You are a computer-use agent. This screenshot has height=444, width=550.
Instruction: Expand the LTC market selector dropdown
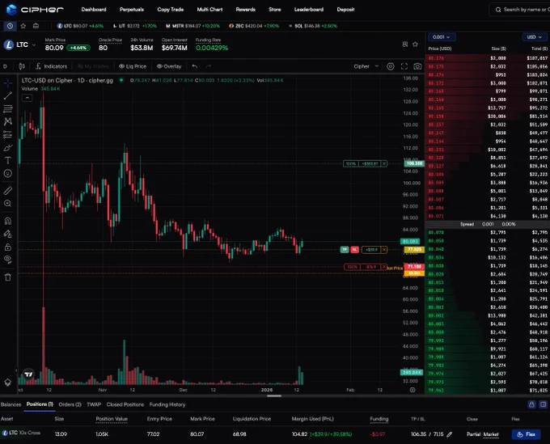click(34, 45)
